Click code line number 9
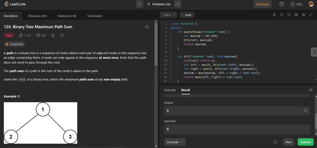The height and width of the screenshot is (148, 317). tap(166, 56)
